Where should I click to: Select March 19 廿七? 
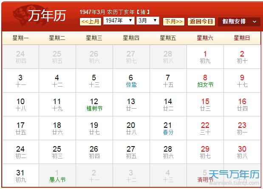point(94,128)
